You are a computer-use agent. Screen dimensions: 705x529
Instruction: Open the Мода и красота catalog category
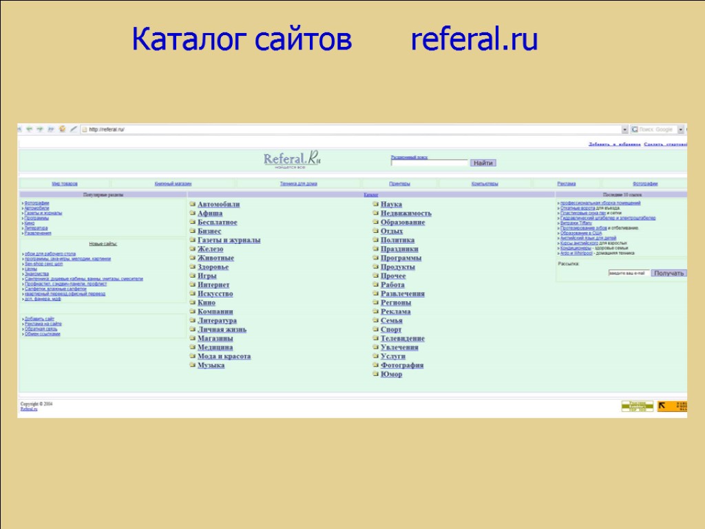(224, 356)
